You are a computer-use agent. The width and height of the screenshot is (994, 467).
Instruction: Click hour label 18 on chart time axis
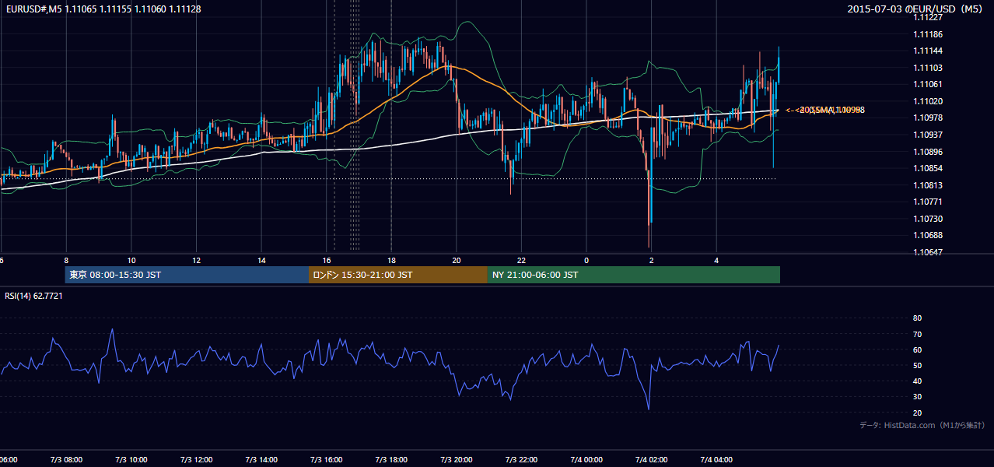(391, 261)
